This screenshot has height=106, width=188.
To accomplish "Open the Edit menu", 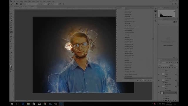I will pos(18,1).
